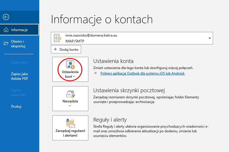The width and height of the screenshot is (229, 152).
Task: Click the greyed-out Zapisz jako item
Action: pyautogui.click(x=19, y=62)
